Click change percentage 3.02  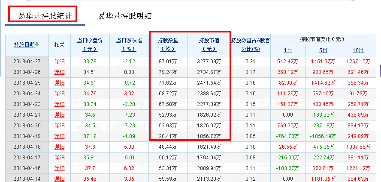(x=129, y=94)
